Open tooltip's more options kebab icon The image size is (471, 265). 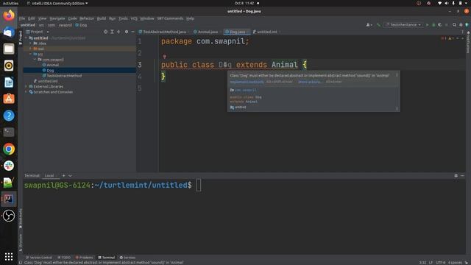397,75
